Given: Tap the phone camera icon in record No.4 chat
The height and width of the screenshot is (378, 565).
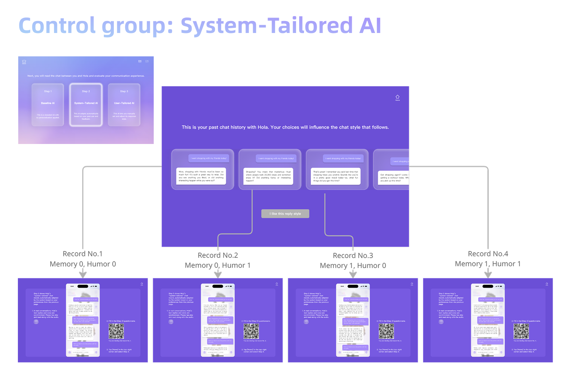Looking at the screenshot, I should 475,352.
